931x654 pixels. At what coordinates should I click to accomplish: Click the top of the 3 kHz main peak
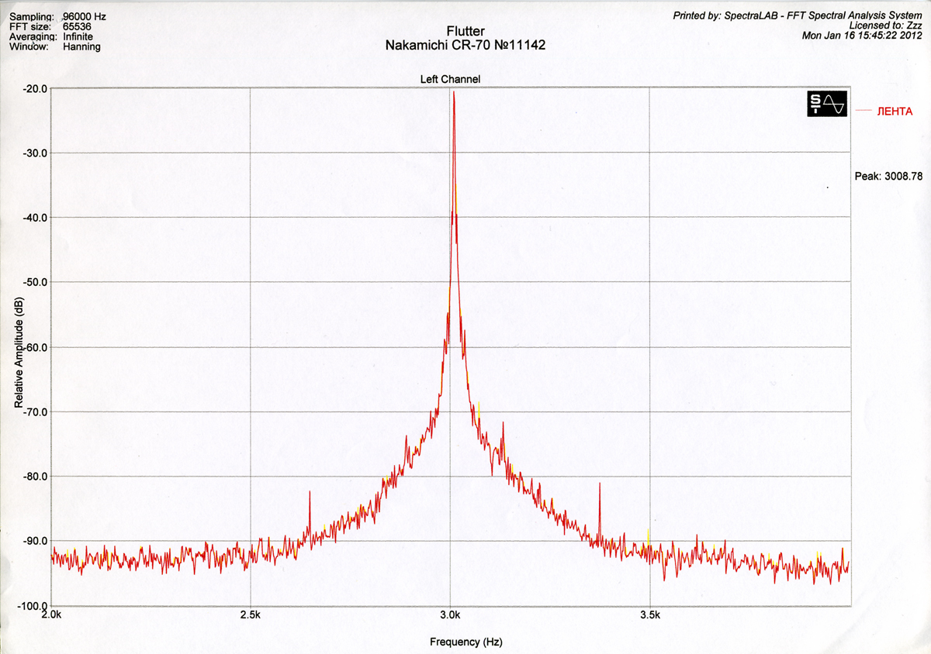(454, 94)
